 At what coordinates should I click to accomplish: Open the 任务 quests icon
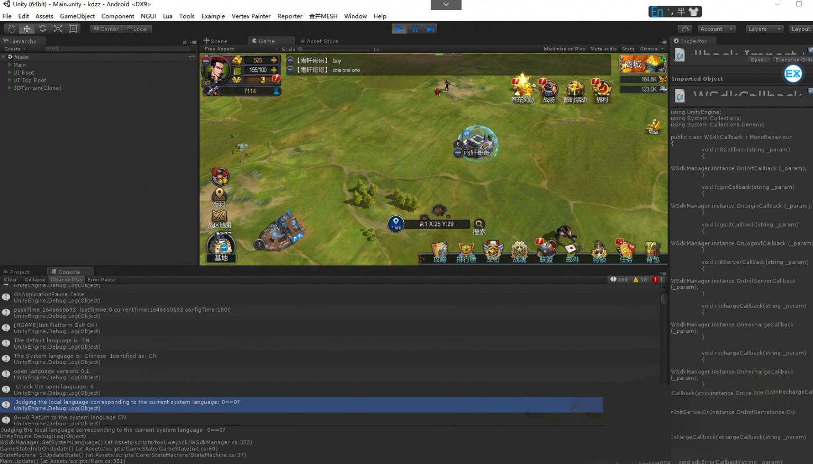click(x=626, y=251)
